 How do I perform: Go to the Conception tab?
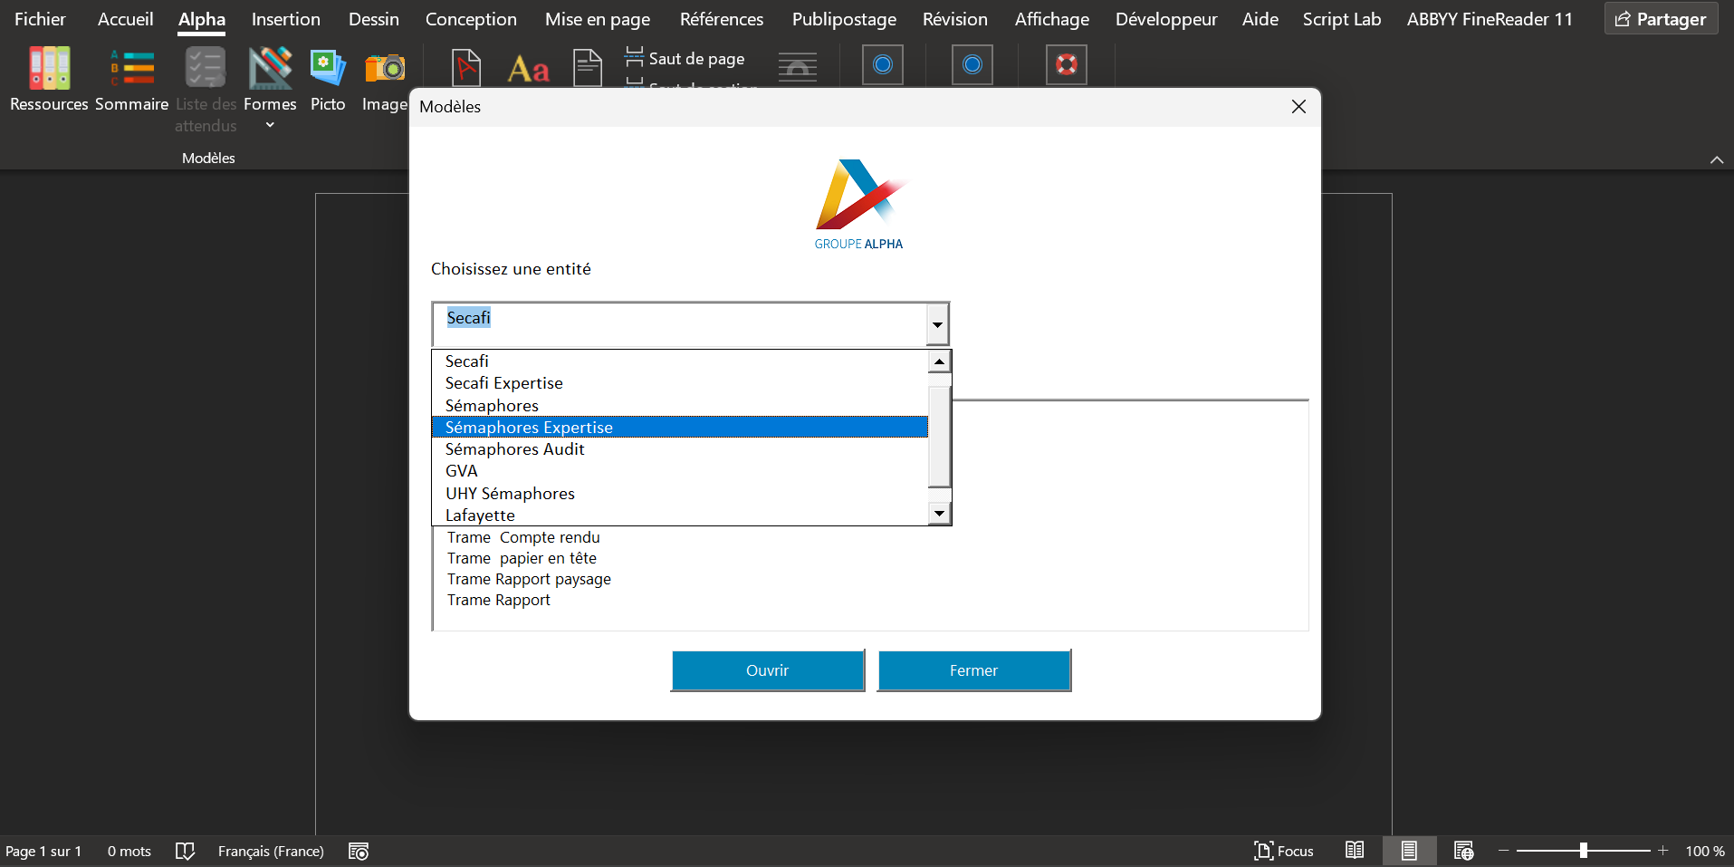pyautogui.click(x=471, y=19)
